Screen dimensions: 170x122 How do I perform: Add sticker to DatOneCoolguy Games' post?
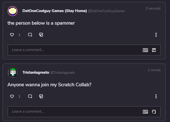41,35
